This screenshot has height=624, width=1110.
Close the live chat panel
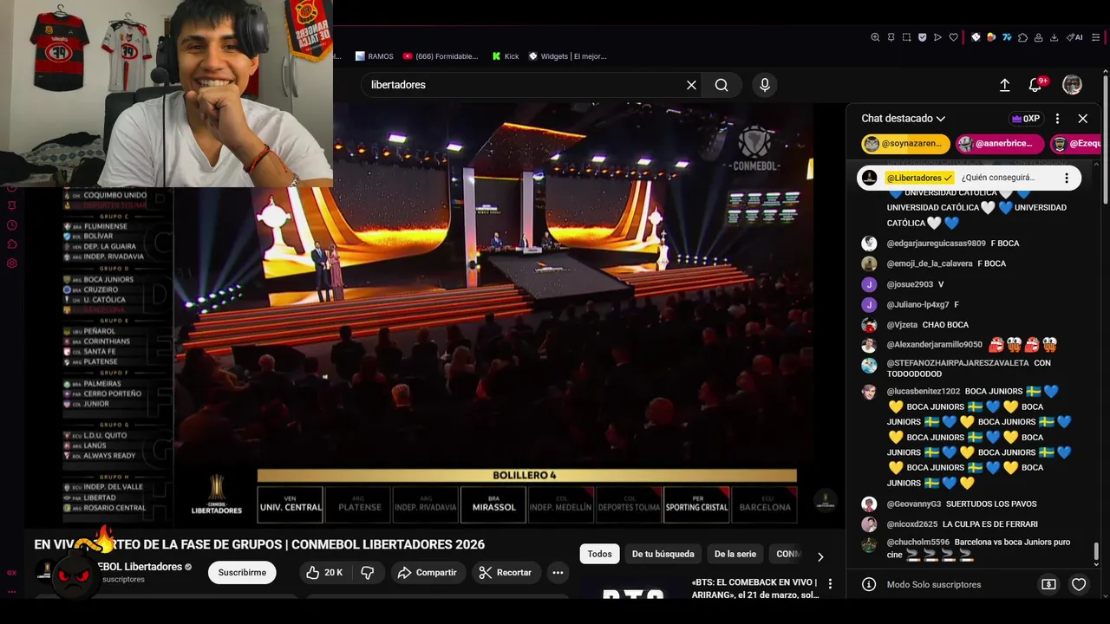tap(1082, 119)
